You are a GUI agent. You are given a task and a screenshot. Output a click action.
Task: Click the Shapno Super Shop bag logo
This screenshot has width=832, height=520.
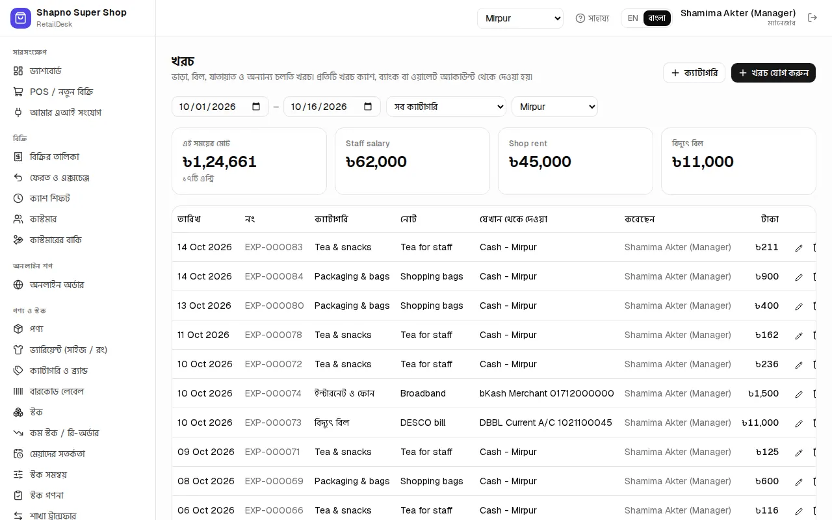click(21, 18)
